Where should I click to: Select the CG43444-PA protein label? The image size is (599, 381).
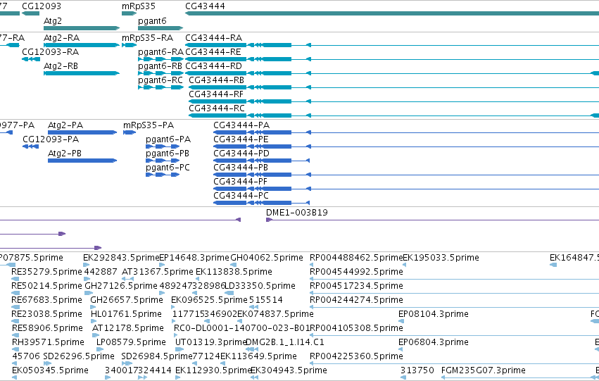point(241,125)
